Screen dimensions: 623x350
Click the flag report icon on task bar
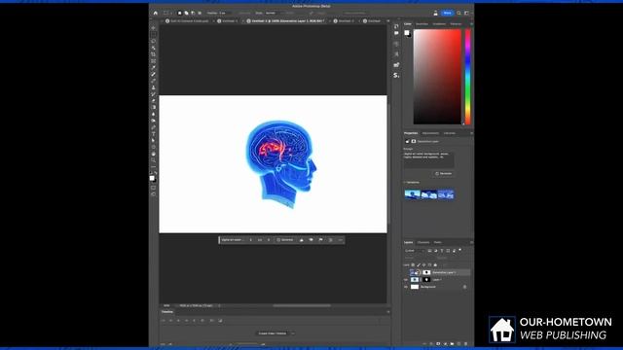(320, 240)
